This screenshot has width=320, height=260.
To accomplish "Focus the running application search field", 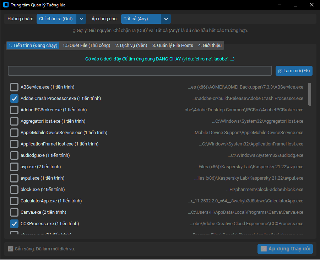I will coord(140,71).
